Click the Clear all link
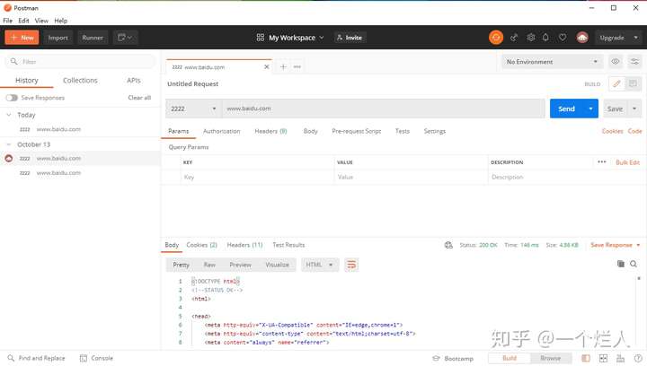647x366 pixels. coord(139,98)
